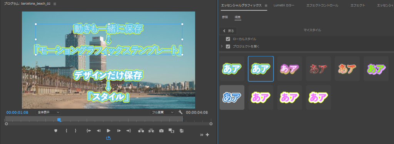Apply the orange-red style thumbnail
This screenshot has width=394, height=144.
pos(347,69)
